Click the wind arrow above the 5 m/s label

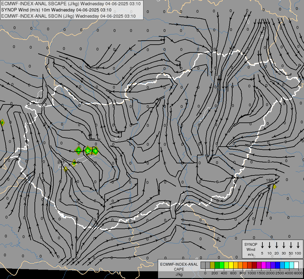[x=262, y=245]
